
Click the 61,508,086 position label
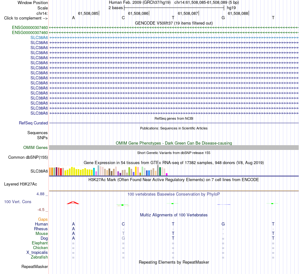coord(138,13)
